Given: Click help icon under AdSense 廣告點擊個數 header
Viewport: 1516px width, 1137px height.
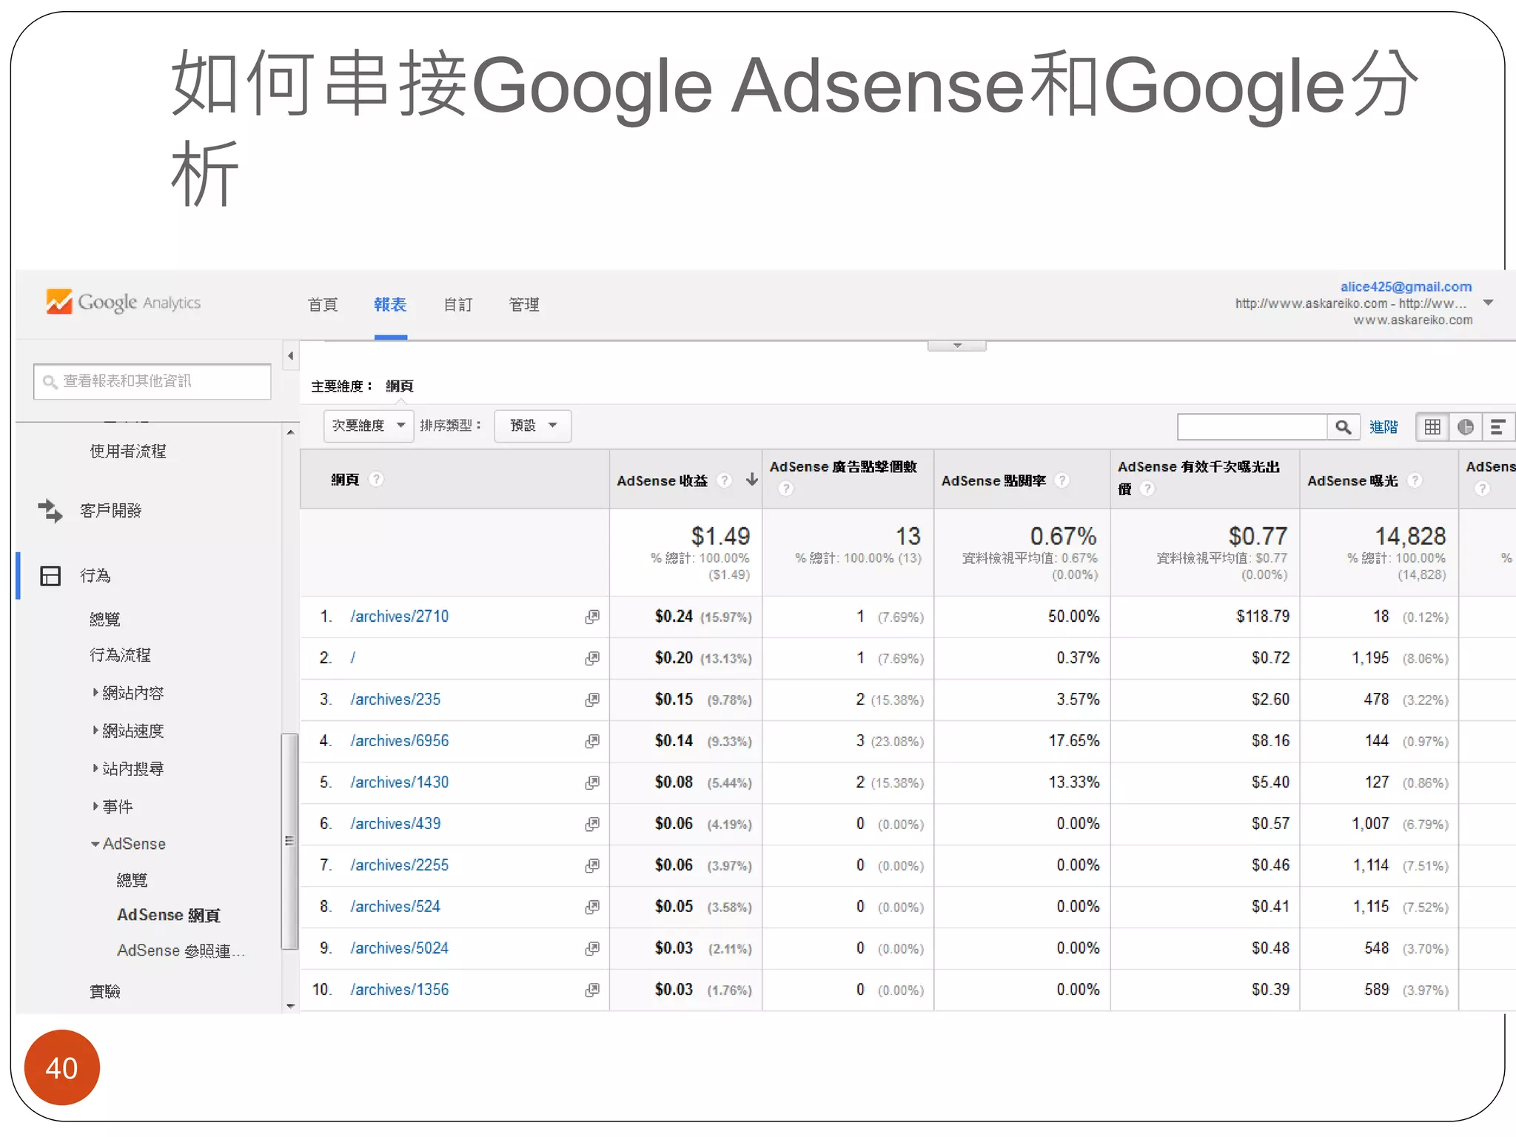Looking at the screenshot, I should click(786, 489).
